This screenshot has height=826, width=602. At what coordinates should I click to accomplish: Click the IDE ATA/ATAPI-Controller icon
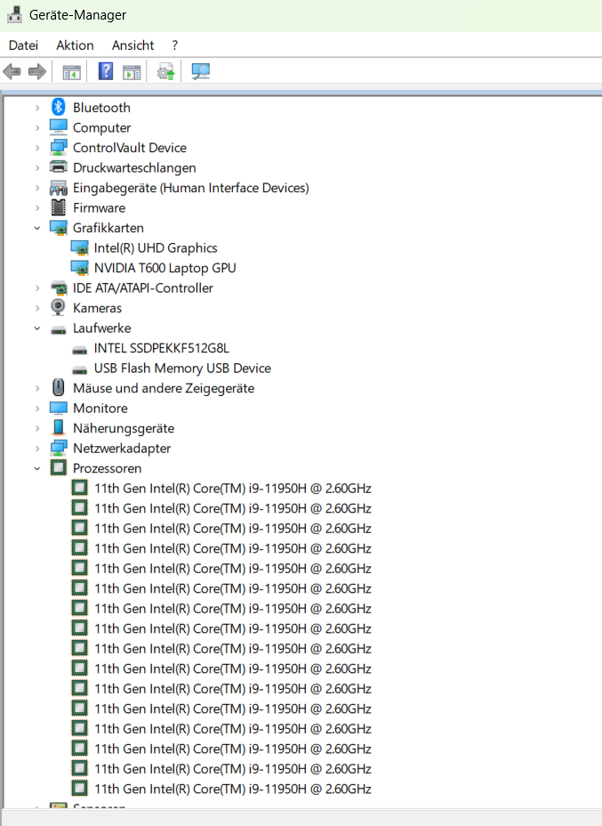pyautogui.click(x=59, y=287)
